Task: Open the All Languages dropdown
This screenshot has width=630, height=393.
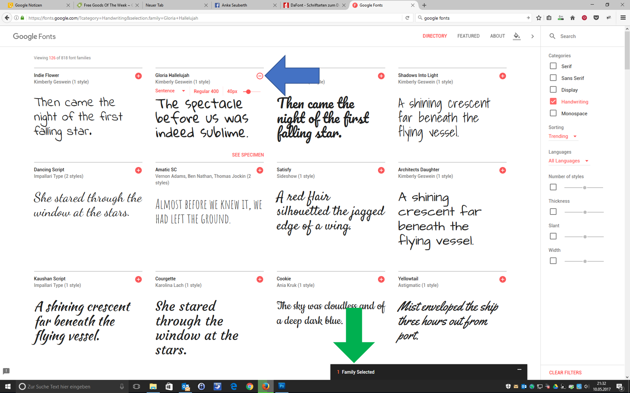Action: [x=568, y=161]
